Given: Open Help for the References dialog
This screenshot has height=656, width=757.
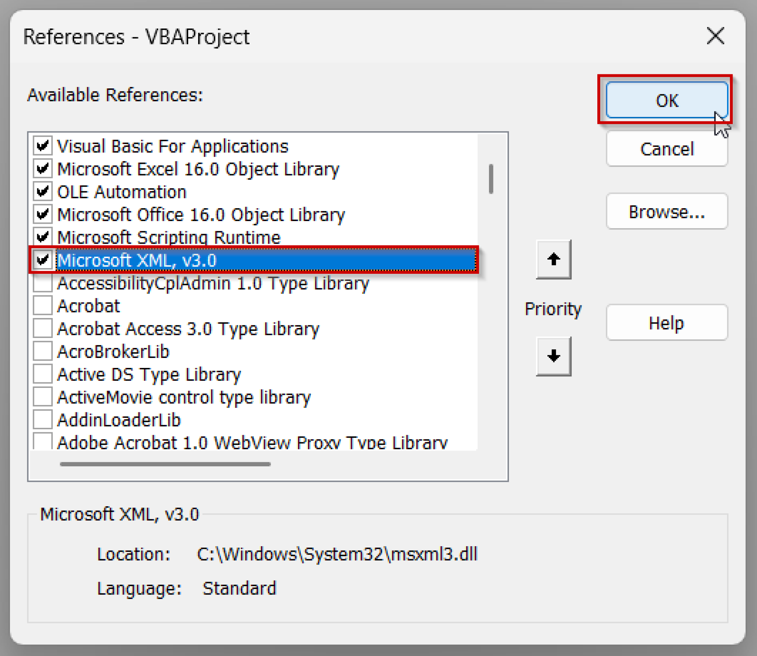Looking at the screenshot, I should (x=666, y=323).
